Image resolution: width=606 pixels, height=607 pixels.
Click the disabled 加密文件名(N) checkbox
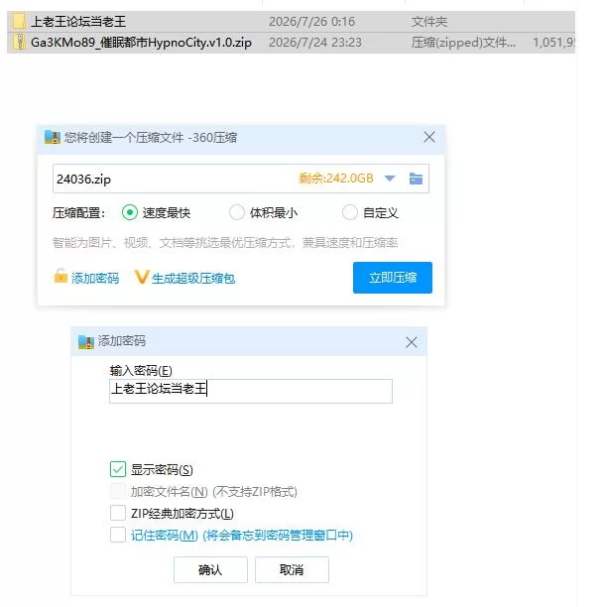coord(118,491)
